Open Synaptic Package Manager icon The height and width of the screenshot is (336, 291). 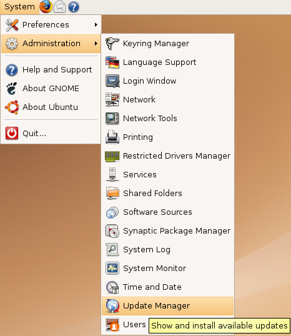(112, 231)
